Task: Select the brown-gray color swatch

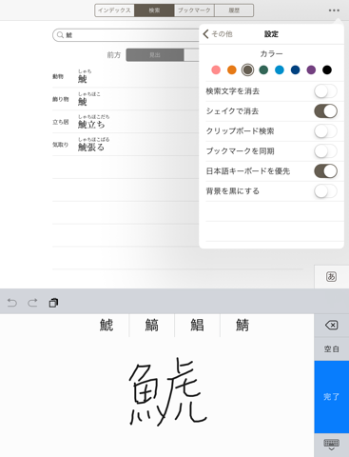Action: 247,70
